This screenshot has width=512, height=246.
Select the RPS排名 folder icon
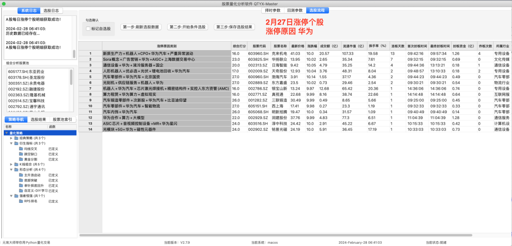point(21,201)
